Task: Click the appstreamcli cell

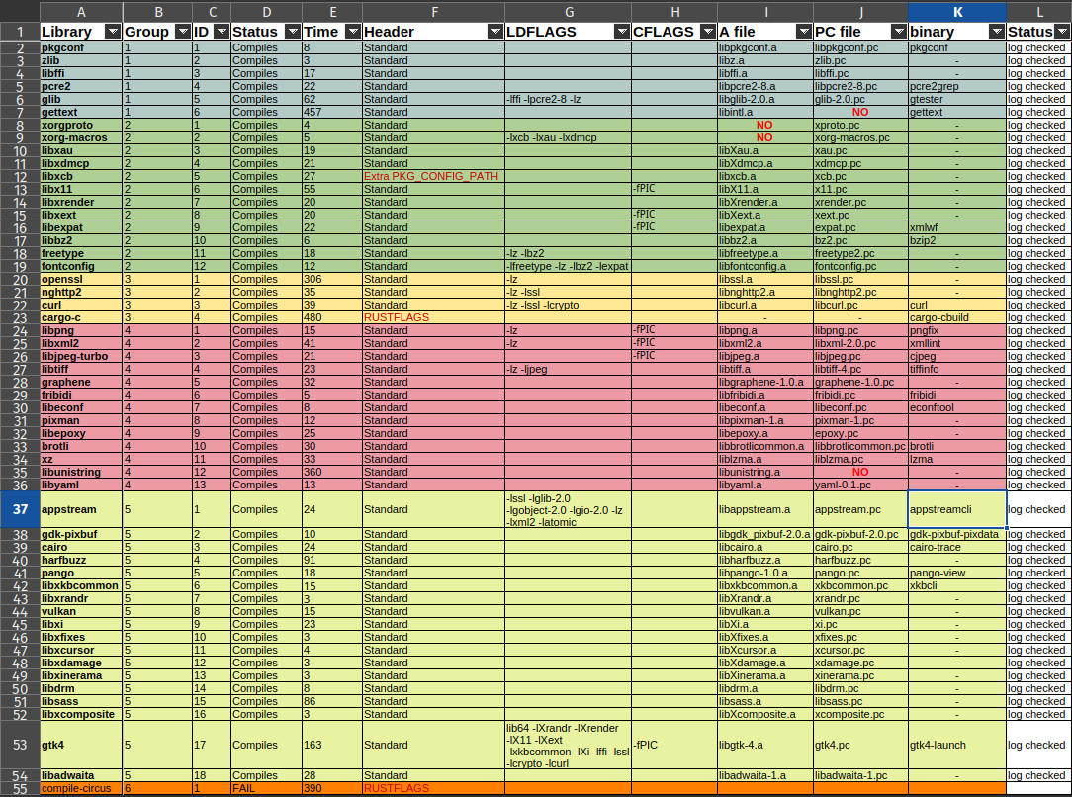Action: coord(956,509)
